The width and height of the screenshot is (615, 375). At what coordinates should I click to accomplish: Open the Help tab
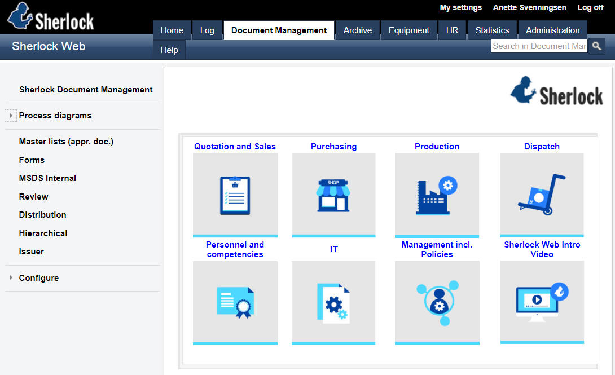[x=169, y=50]
